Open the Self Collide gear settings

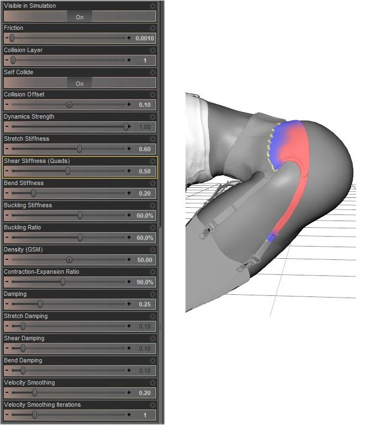[153, 73]
